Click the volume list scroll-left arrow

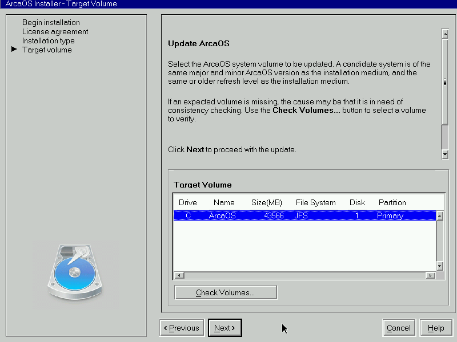click(179, 275)
